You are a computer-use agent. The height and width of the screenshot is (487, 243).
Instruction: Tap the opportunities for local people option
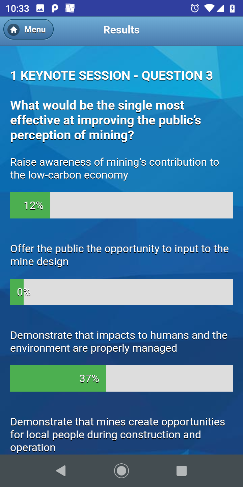[x=118, y=435]
